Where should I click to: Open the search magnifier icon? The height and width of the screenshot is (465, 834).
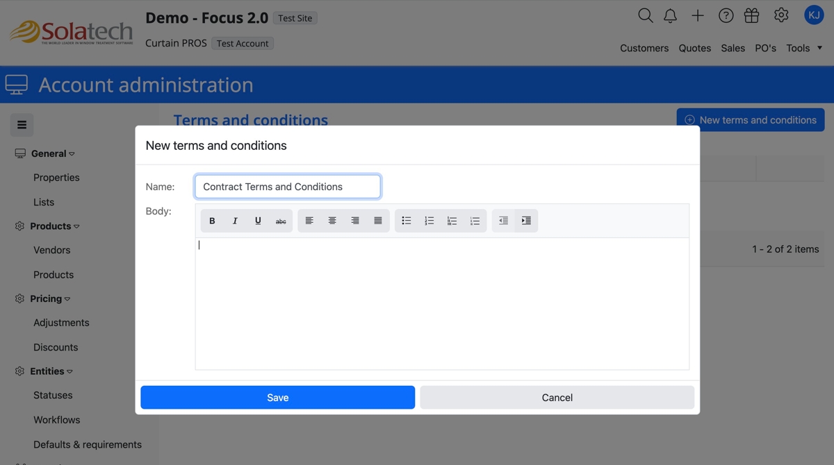tap(646, 15)
